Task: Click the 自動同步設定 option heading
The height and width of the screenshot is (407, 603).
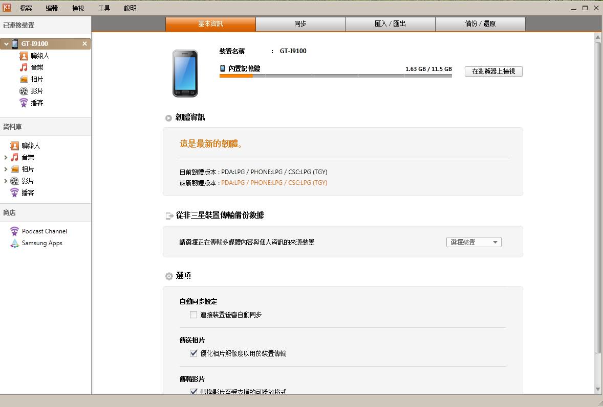Action: coord(199,301)
